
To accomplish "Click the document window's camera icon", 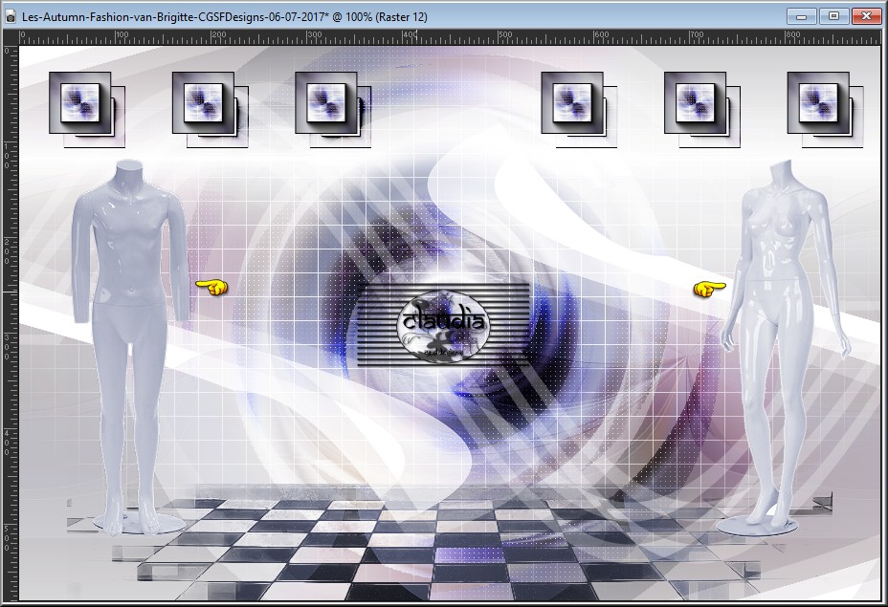I will (x=11, y=17).
